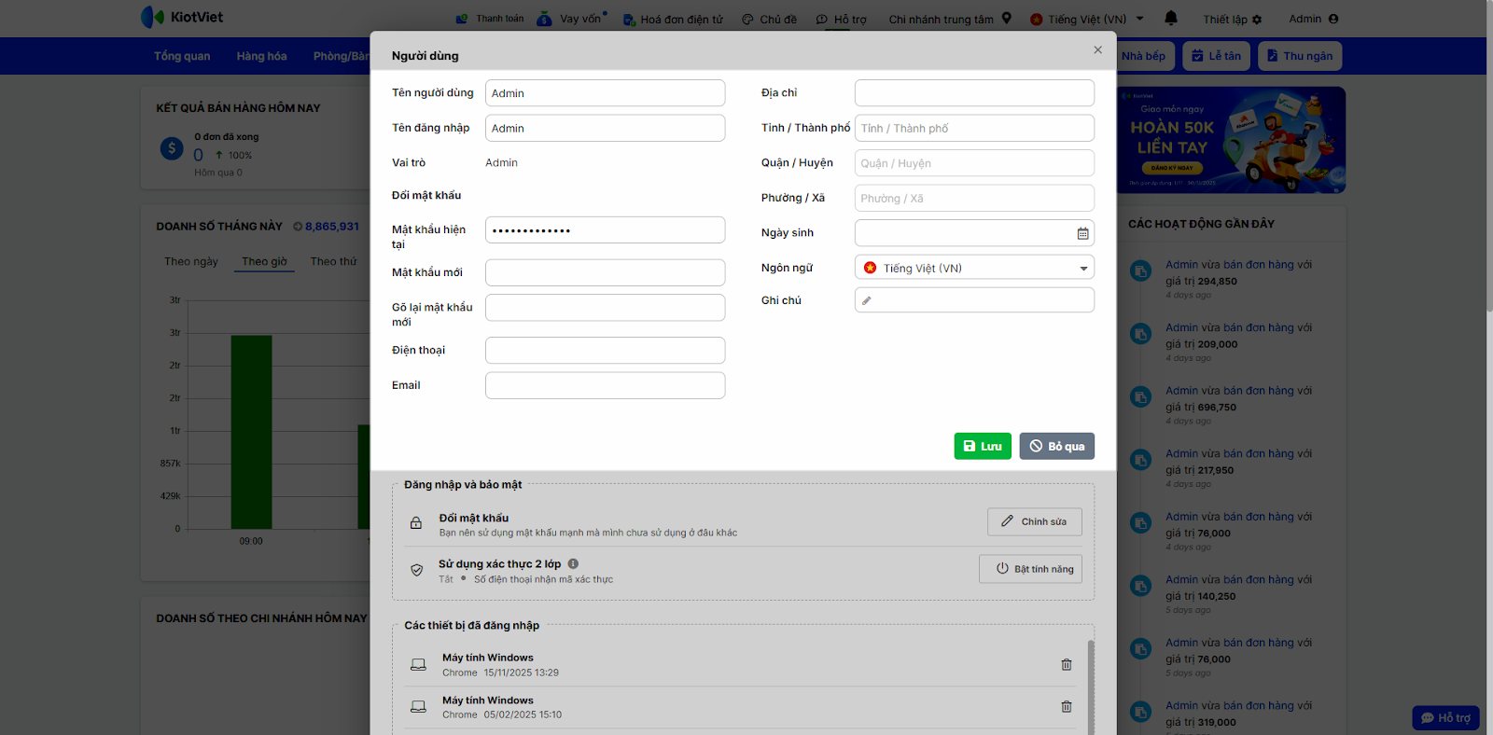Click the device list scrollbar
Screen dimensions: 1493x735
(x=1090, y=681)
